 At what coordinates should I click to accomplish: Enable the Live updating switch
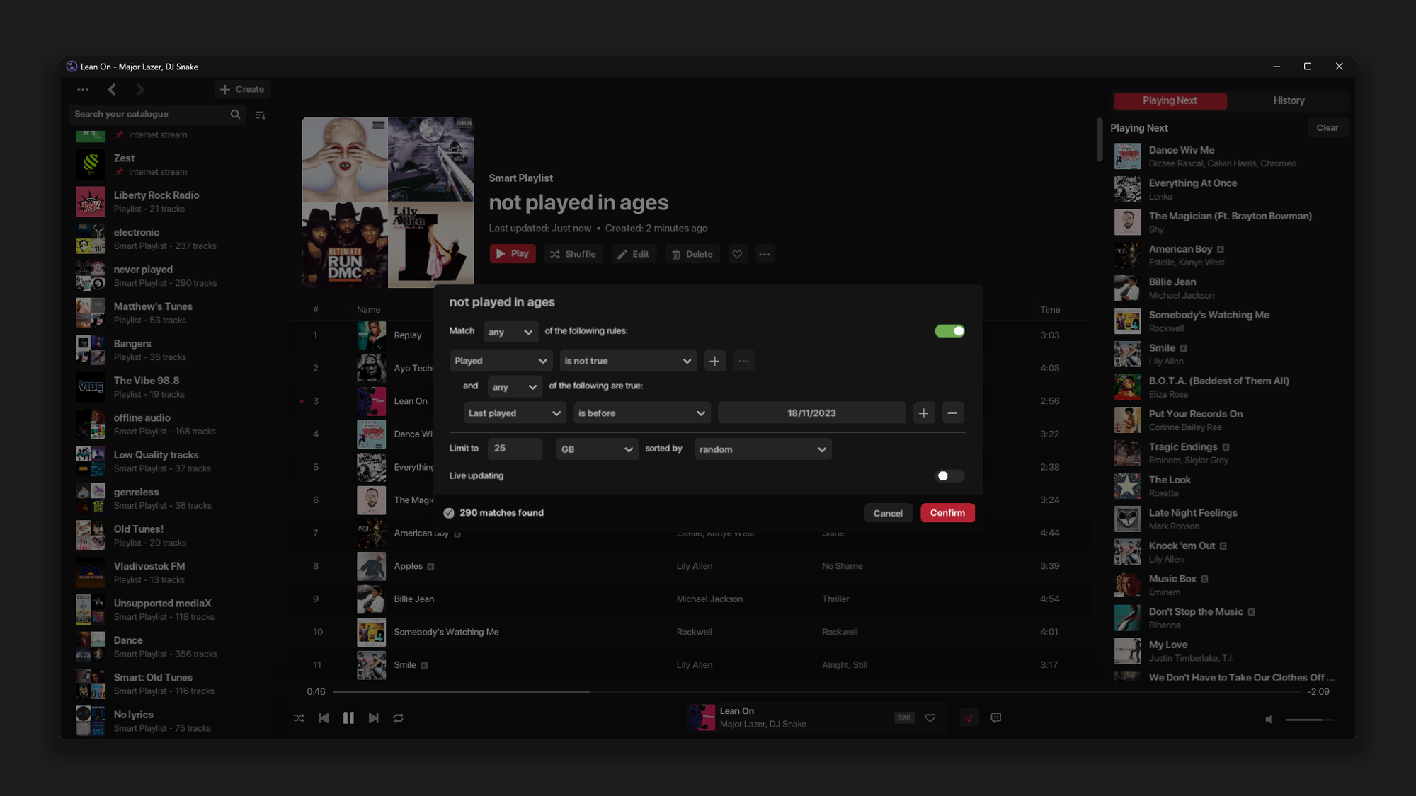(949, 476)
